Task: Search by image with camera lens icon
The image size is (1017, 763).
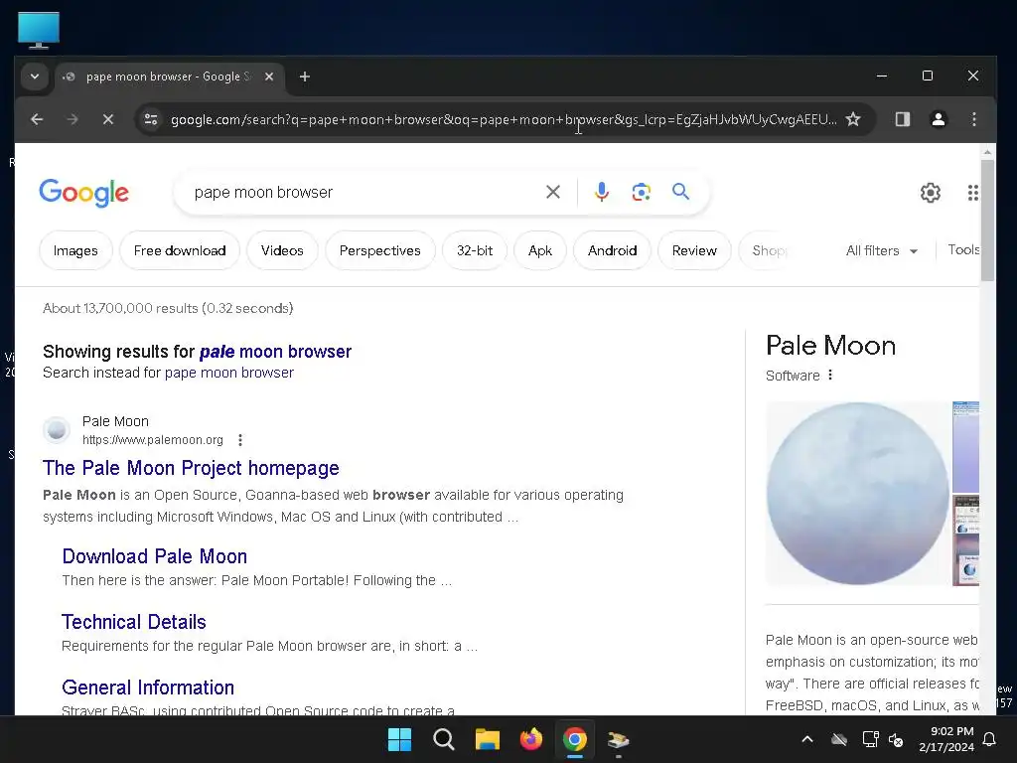Action: click(x=641, y=192)
